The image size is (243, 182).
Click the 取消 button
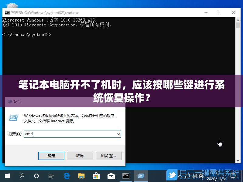tap(80, 156)
